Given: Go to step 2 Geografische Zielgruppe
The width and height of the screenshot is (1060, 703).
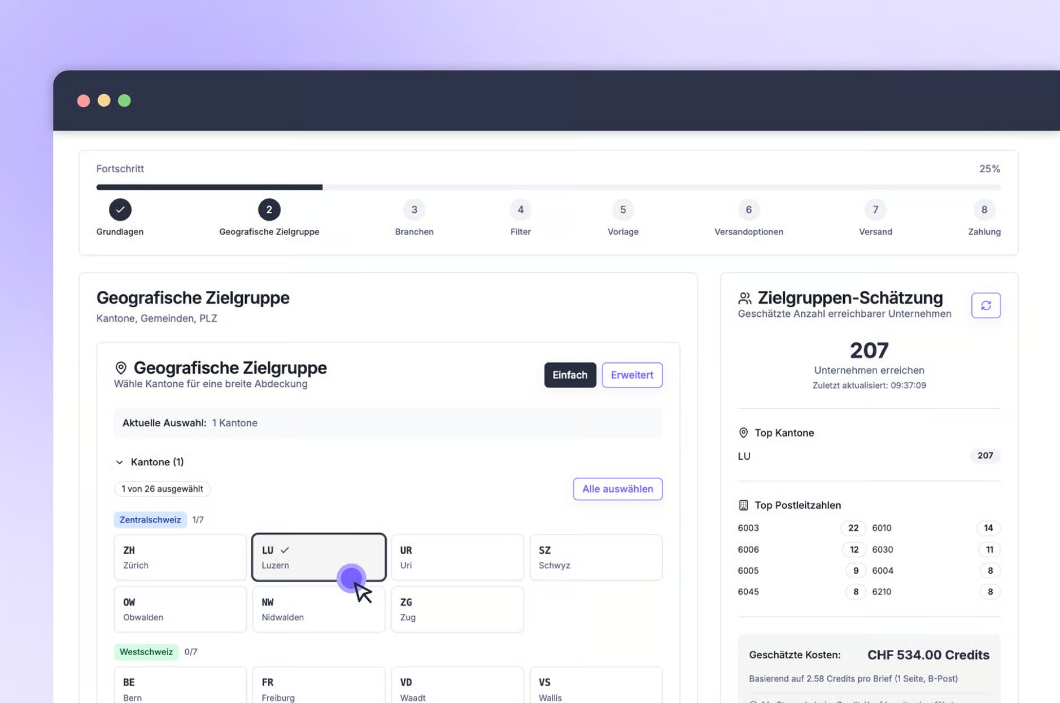Looking at the screenshot, I should [x=269, y=209].
